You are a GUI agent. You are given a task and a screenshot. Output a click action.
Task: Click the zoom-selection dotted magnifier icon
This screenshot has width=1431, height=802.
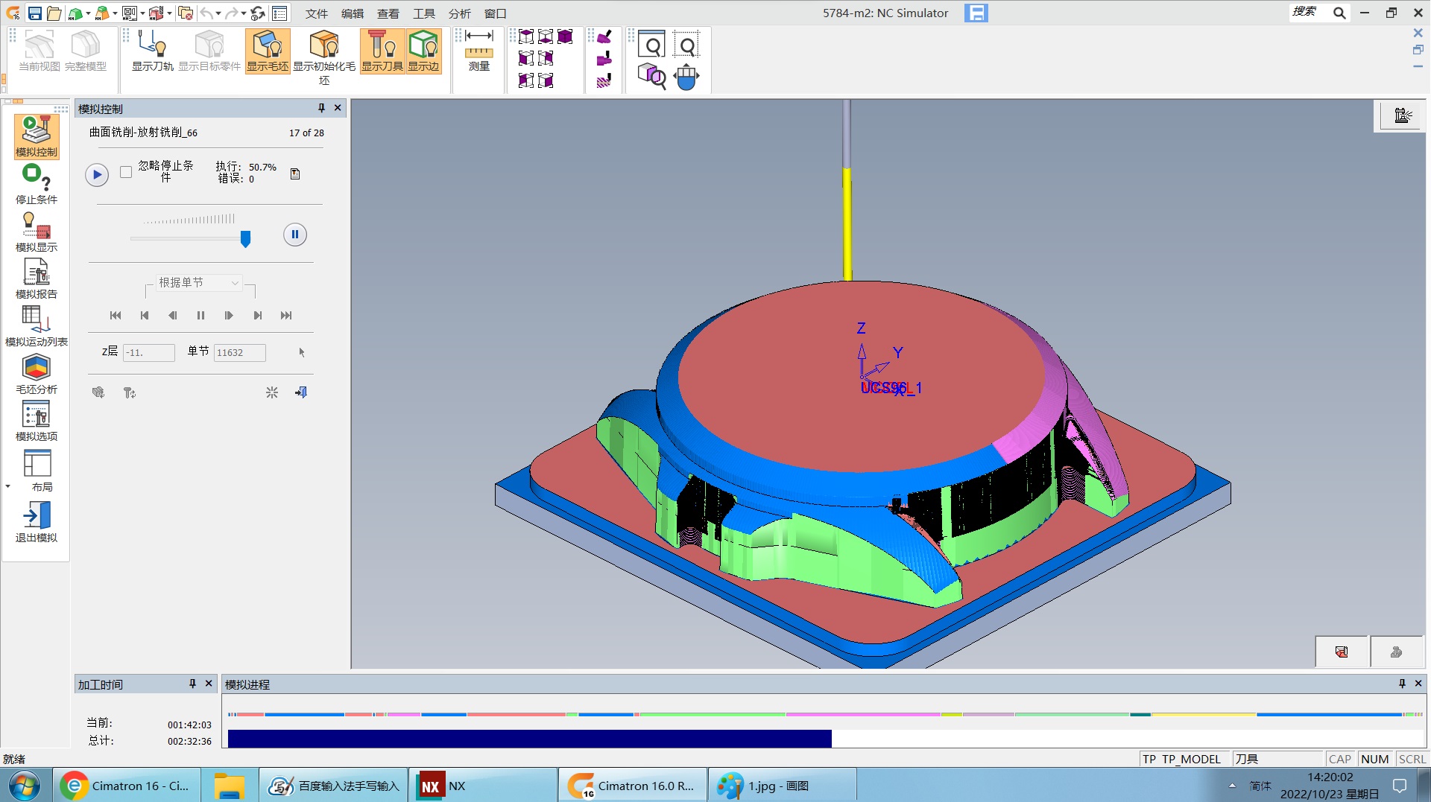[686, 46]
